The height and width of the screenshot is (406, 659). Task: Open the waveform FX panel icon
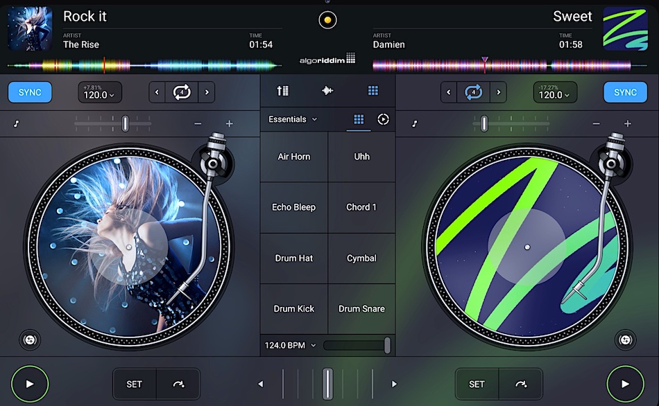coord(327,91)
